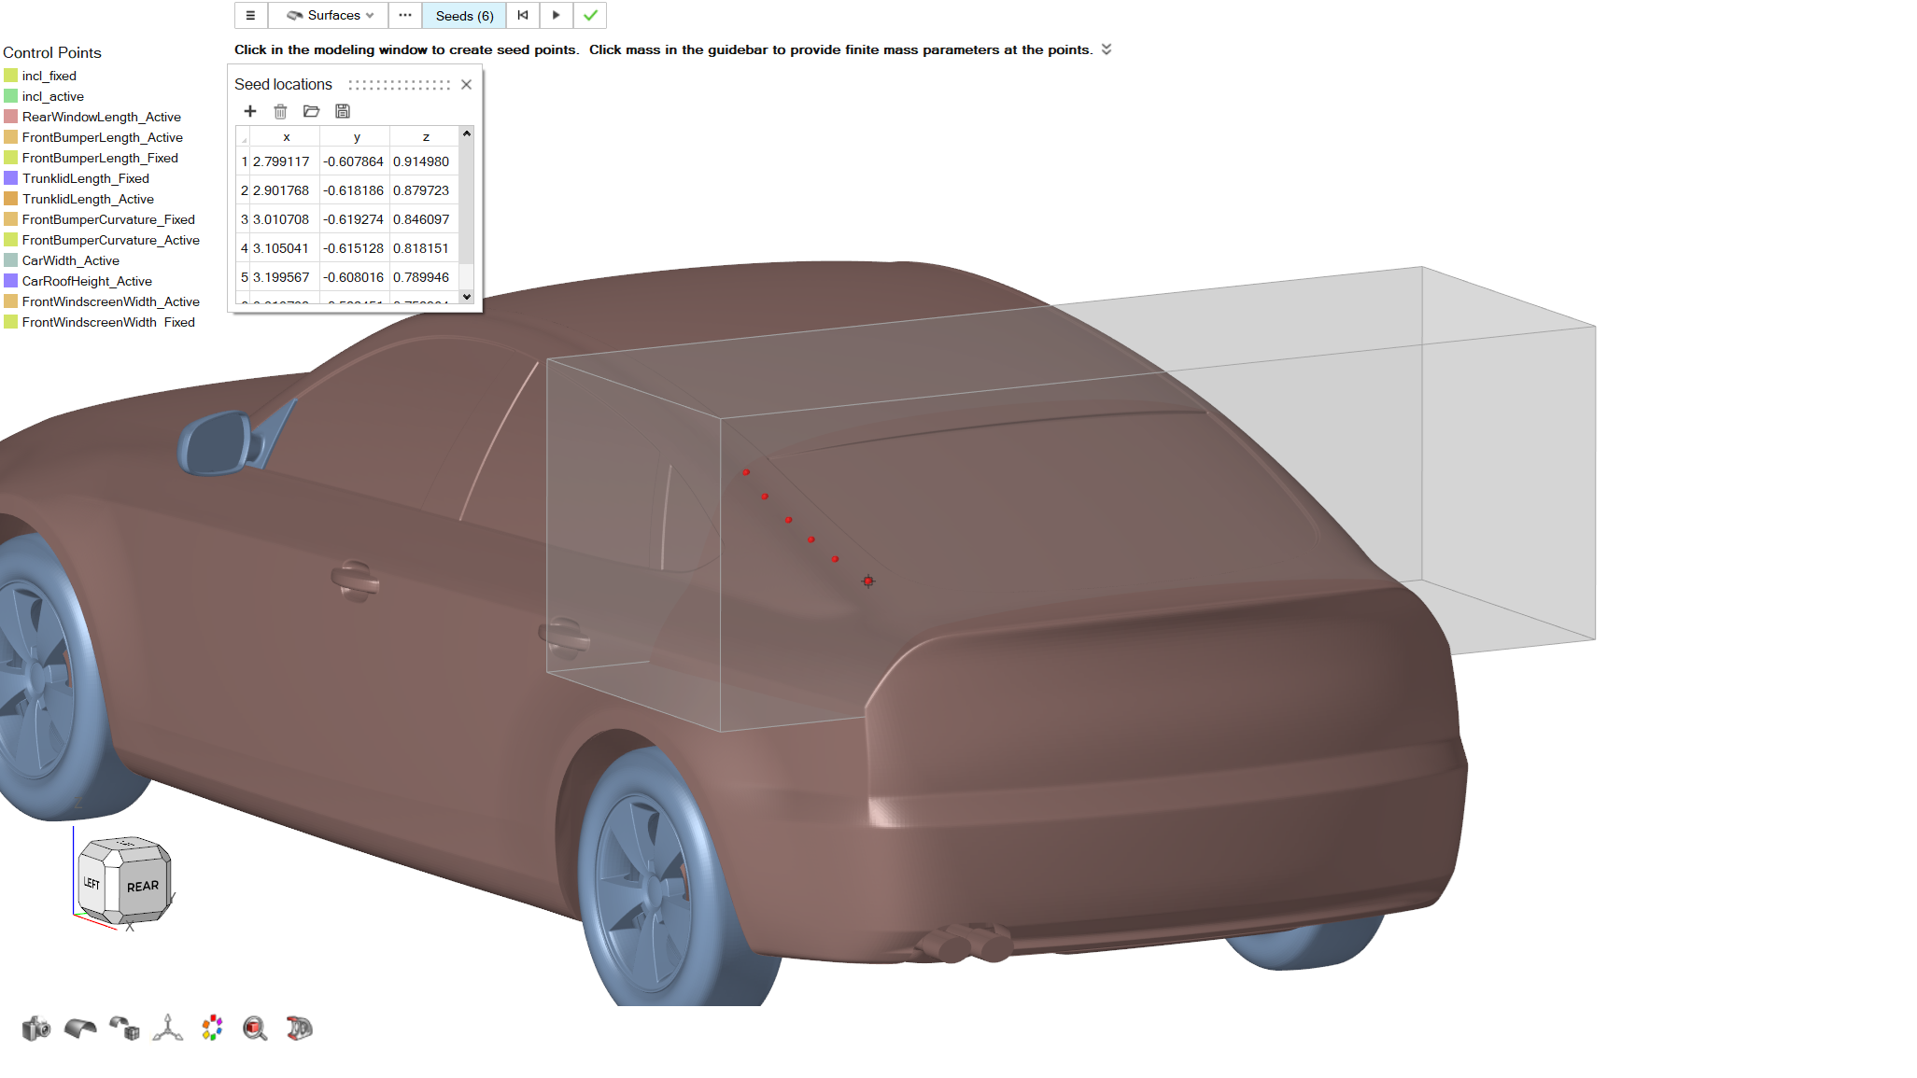The image size is (1917, 1078).
Task: Click the surface-and-cube geometry display icon
Action: click(124, 1029)
